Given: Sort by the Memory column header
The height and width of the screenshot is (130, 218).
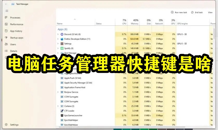Looking at the screenshot, I should pyautogui.click(x=134, y=22).
